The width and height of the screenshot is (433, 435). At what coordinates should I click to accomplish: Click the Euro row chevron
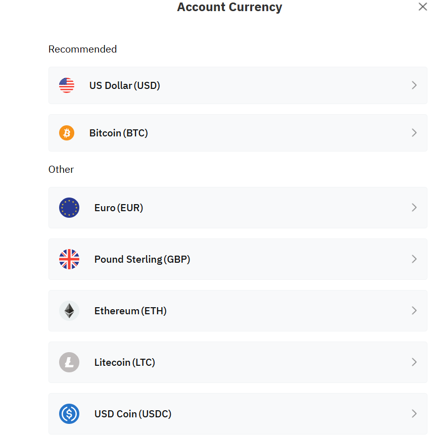414,208
